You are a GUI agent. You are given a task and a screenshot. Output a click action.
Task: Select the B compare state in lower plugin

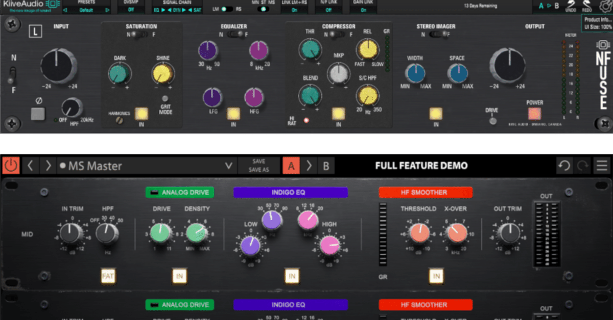[x=326, y=166]
